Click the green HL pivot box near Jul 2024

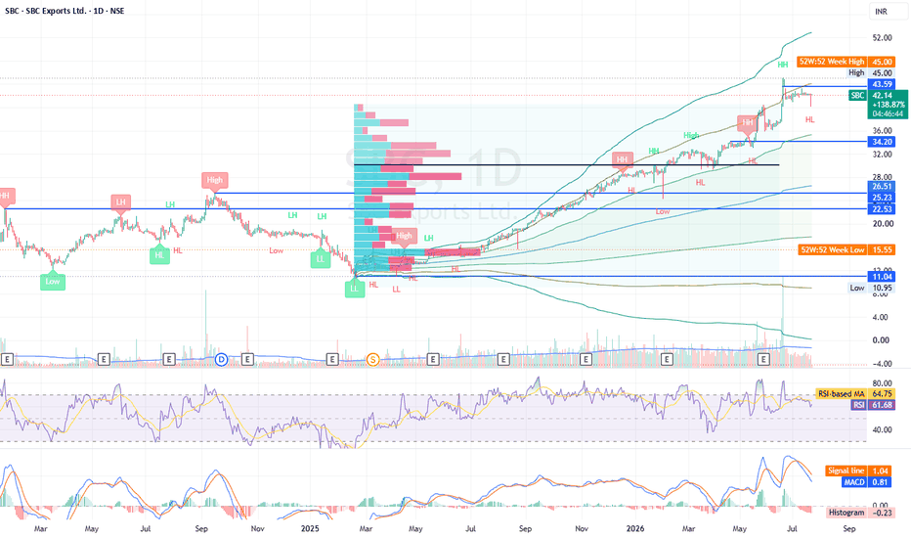pyautogui.click(x=159, y=254)
